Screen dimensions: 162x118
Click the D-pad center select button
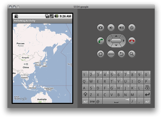tap(116, 41)
